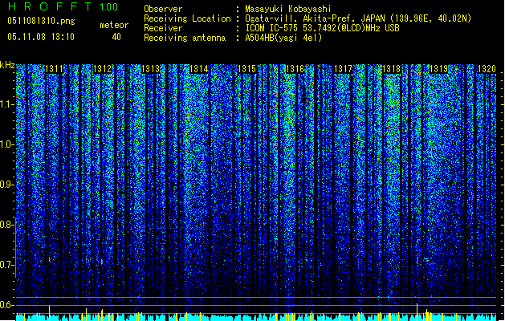This screenshot has height=321, width=505.
Task: Click the meteor count value 40
Action: [x=116, y=37]
